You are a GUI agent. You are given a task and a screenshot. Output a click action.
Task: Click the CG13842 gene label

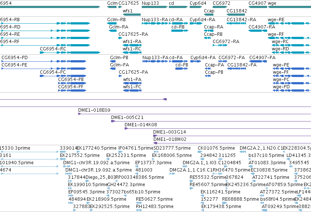[x=237, y=11]
